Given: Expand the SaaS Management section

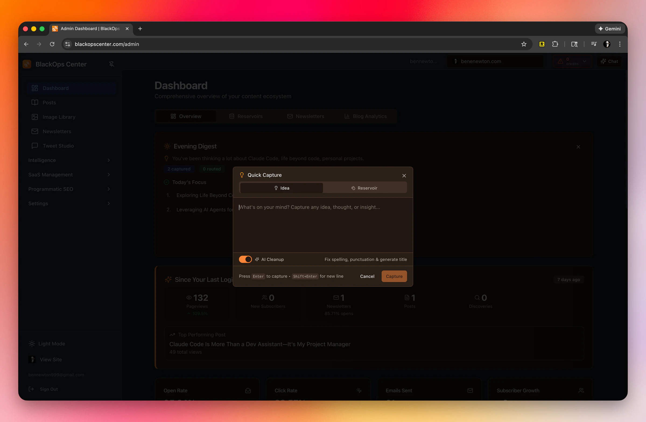Looking at the screenshot, I should 51,175.
